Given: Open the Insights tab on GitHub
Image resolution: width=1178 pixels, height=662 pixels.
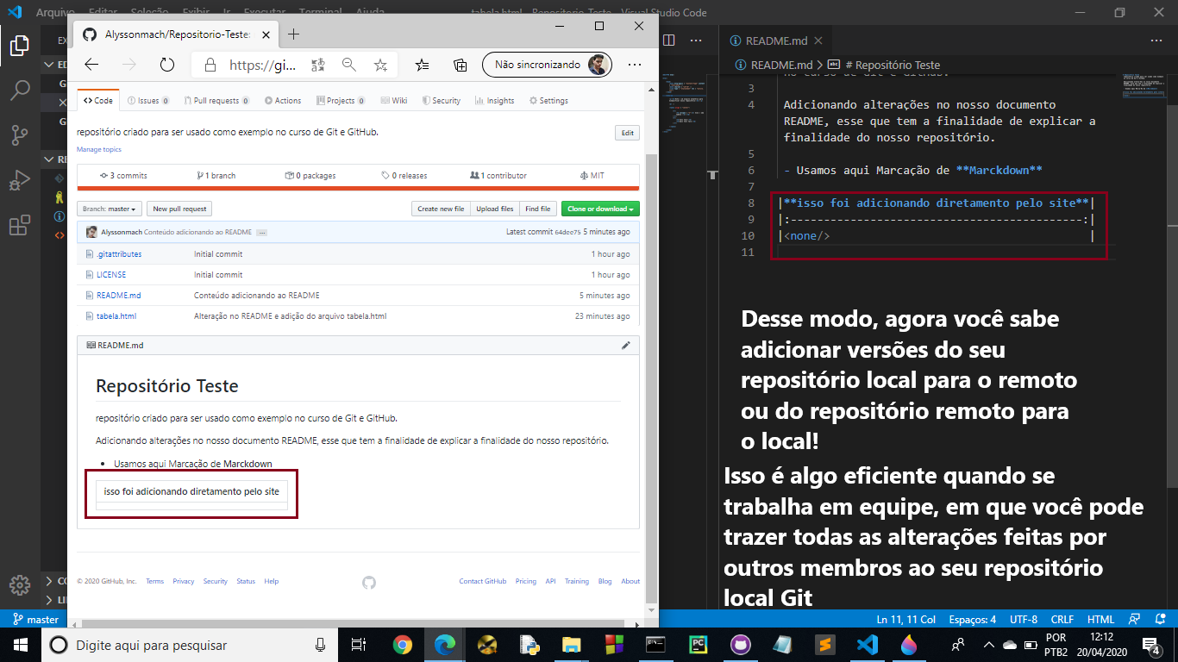Looking at the screenshot, I should click(x=495, y=101).
